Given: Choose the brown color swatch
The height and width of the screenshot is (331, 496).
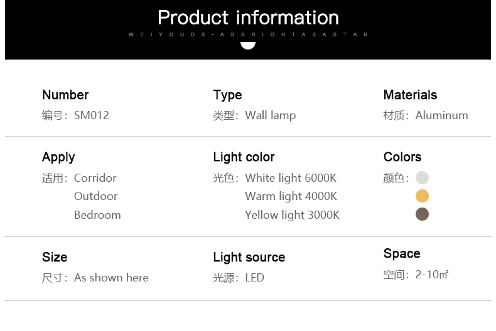Looking at the screenshot, I should 422,214.
